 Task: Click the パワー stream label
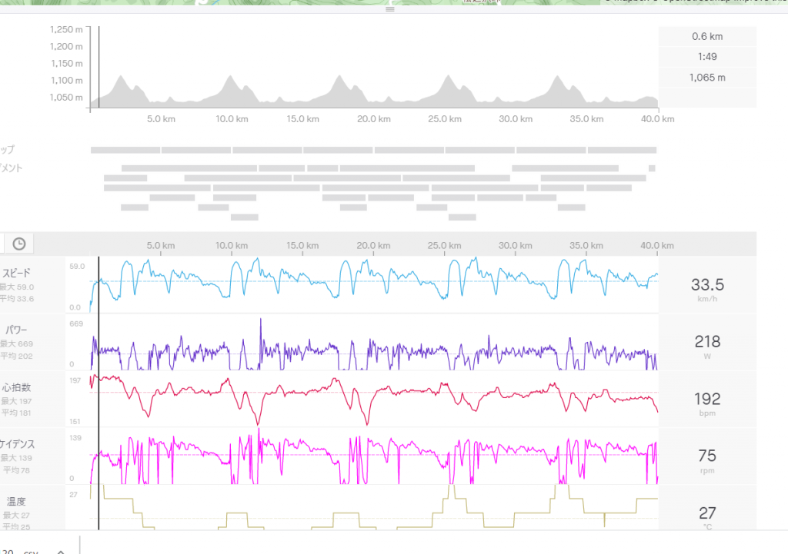17,330
